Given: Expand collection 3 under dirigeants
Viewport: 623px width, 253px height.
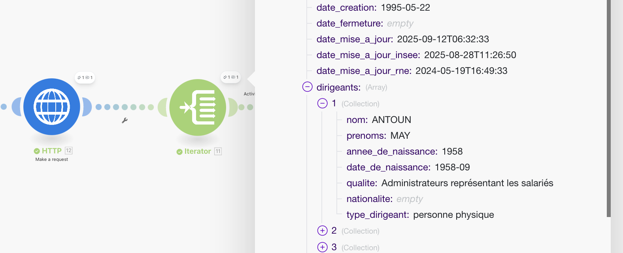Looking at the screenshot, I should click(323, 247).
